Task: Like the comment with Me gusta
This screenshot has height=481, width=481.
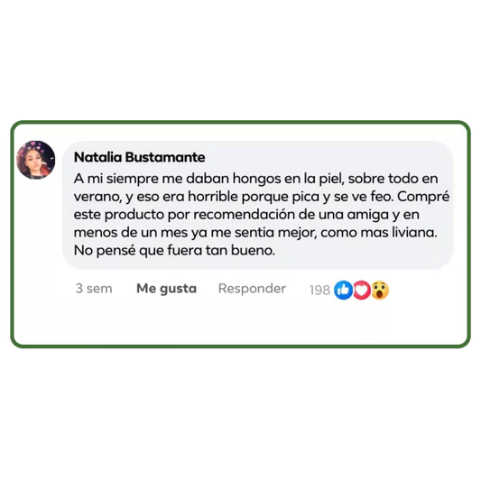Action: (167, 289)
